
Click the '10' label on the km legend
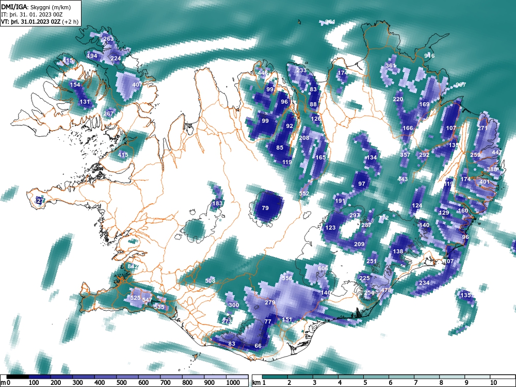[493, 383]
